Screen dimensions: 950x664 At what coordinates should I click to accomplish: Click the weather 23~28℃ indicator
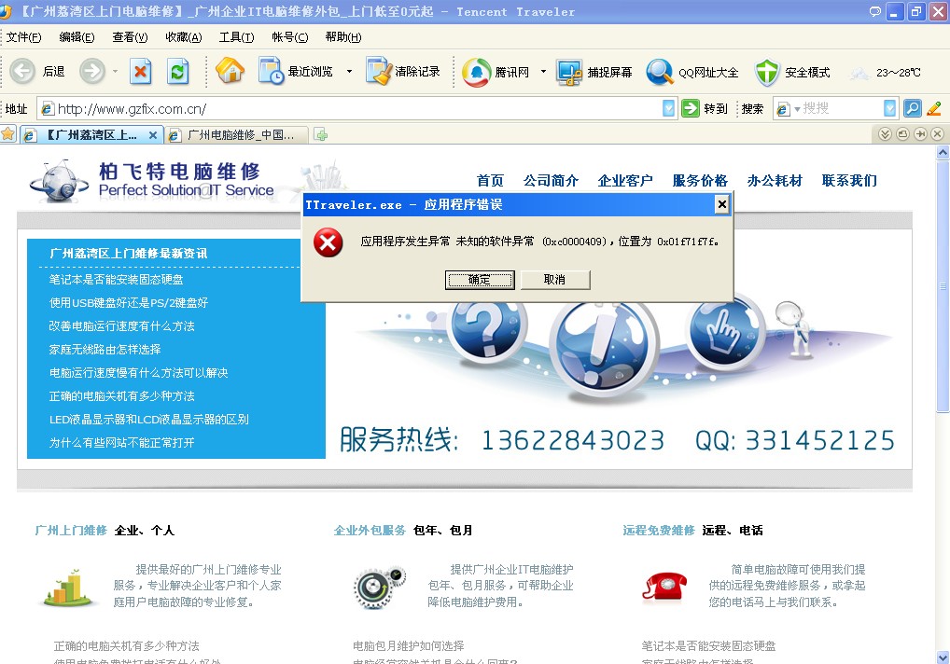(885, 73)
